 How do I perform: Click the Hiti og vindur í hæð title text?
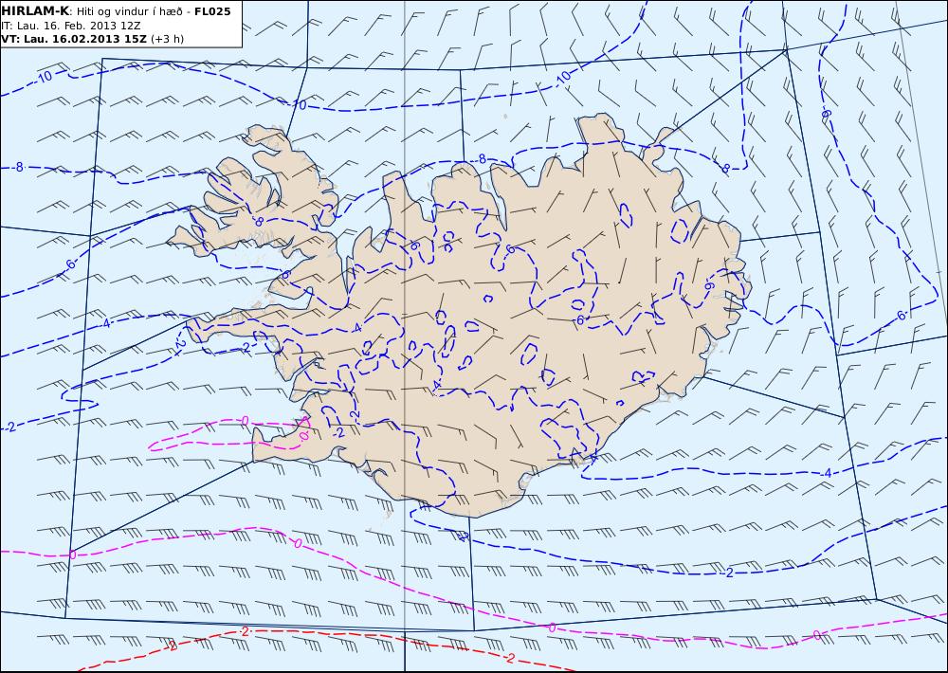click(128, 12)
